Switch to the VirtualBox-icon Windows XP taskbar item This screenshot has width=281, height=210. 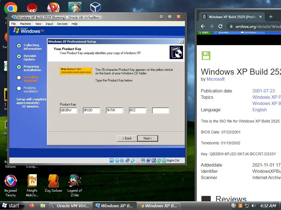coord(114,206)
